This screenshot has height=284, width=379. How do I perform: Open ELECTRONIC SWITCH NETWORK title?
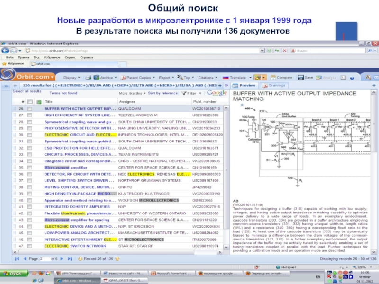tap(75, 246)
